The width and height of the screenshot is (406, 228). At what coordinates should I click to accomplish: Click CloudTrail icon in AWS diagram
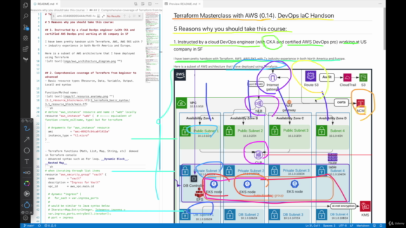tap(347, 77)
